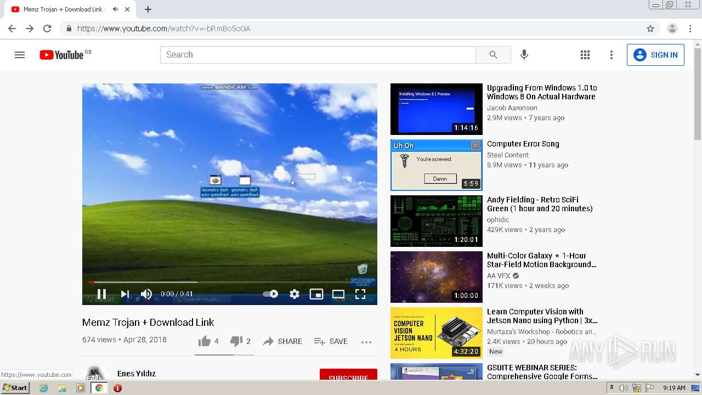Subscribe to Enes Yıldız channel

pos(348,377)
